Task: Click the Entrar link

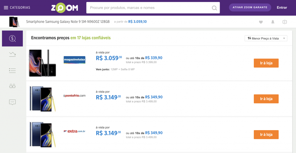Action: click(x=282, y=8)
